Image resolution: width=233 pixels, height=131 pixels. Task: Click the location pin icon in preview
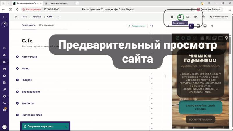(x=227, y=38)
